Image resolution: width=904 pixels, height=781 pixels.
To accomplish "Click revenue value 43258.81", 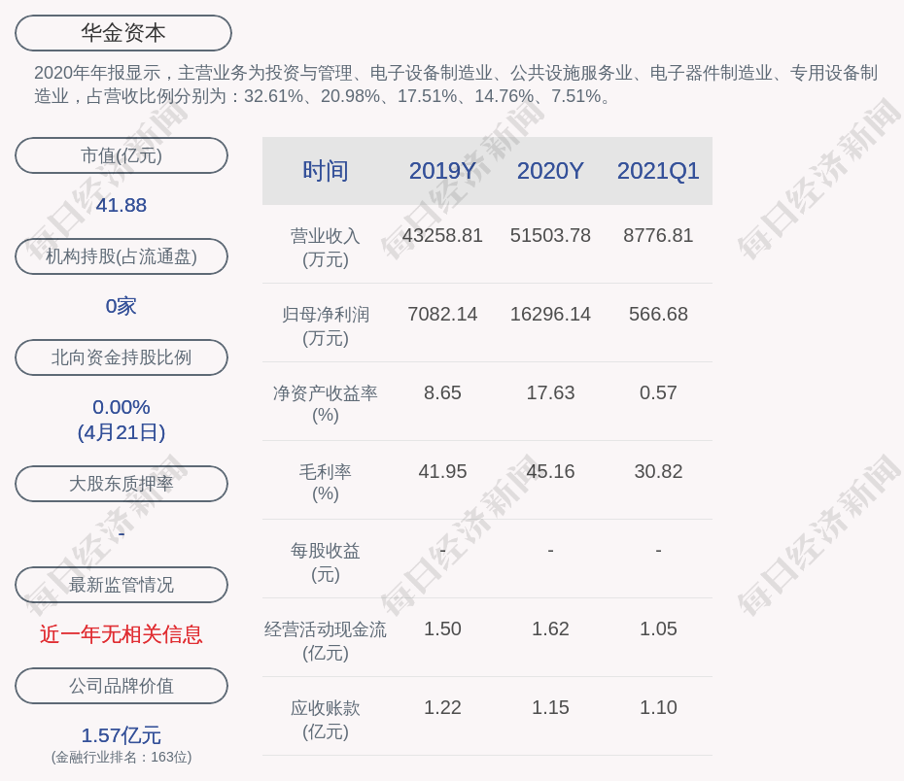I will pyautogui.click(x=442, y=236).
